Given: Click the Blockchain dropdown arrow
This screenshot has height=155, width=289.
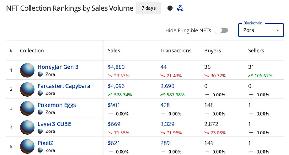Looking at the screenshot, I should click(x=277, y=30).
